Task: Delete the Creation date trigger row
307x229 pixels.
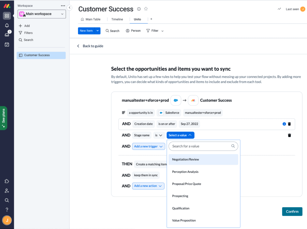Action: pos(289,124)
